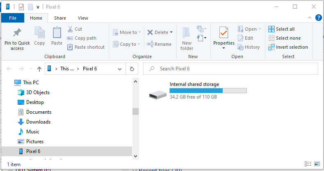Click the Edit ribbon button
The image size is (324, 171).
pos(246,38)
